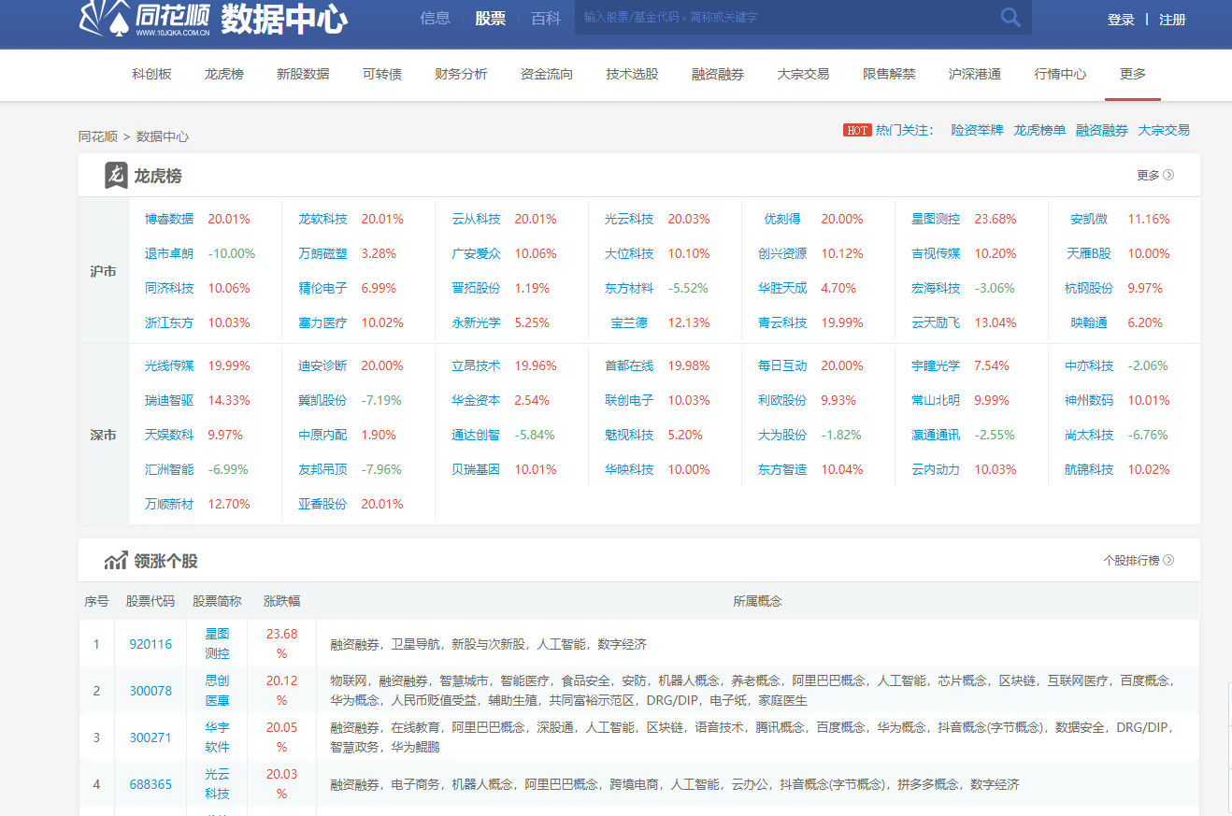Click 涨跌幅 column header
The image size is (1232, 816).
coord(281,601)
